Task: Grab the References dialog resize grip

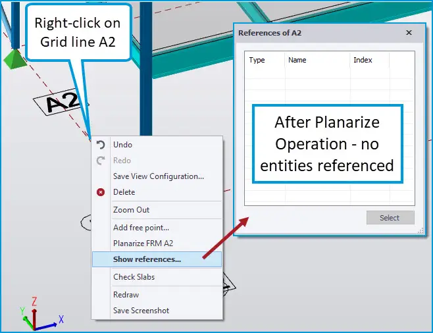Action: 420,230
